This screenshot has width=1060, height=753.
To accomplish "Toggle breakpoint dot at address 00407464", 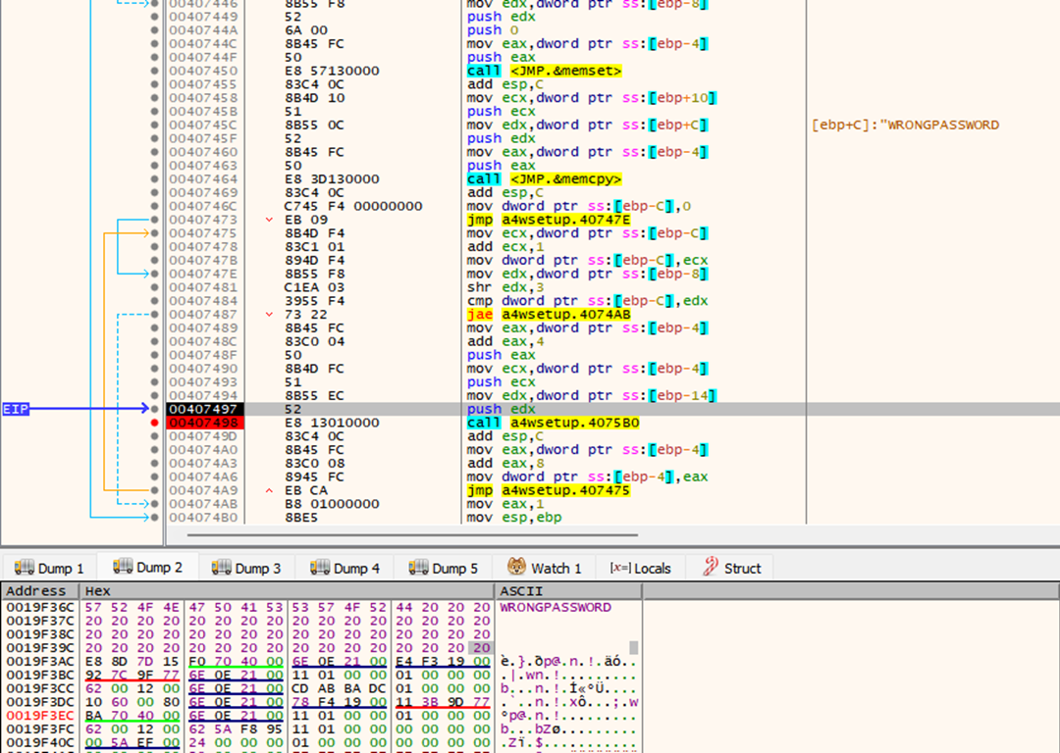I will tap(155, 179).
